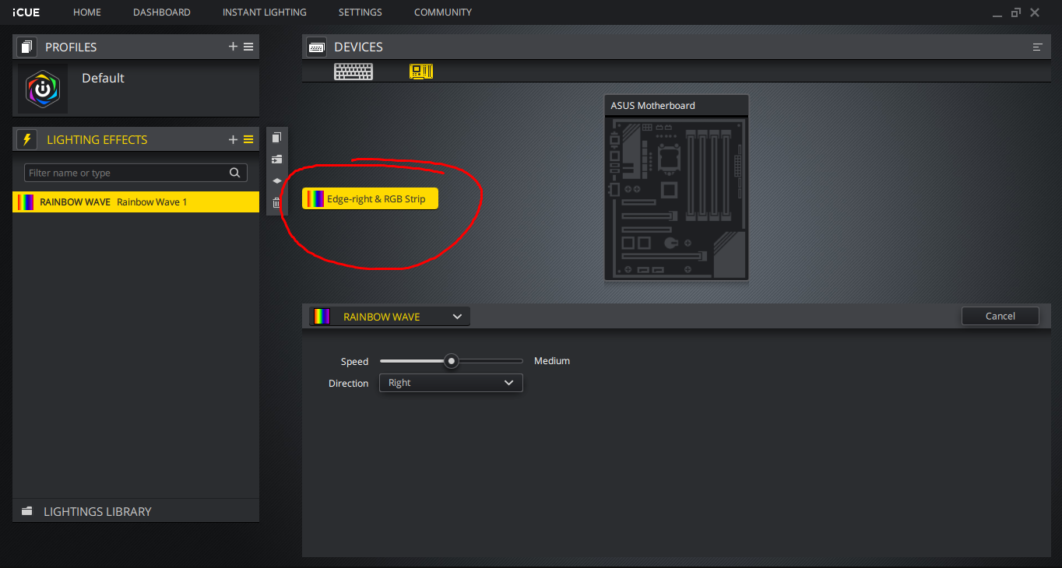Open the Rainbow Wave effect type dropdown
1062x568 pixels.
[x=389, y=317]
